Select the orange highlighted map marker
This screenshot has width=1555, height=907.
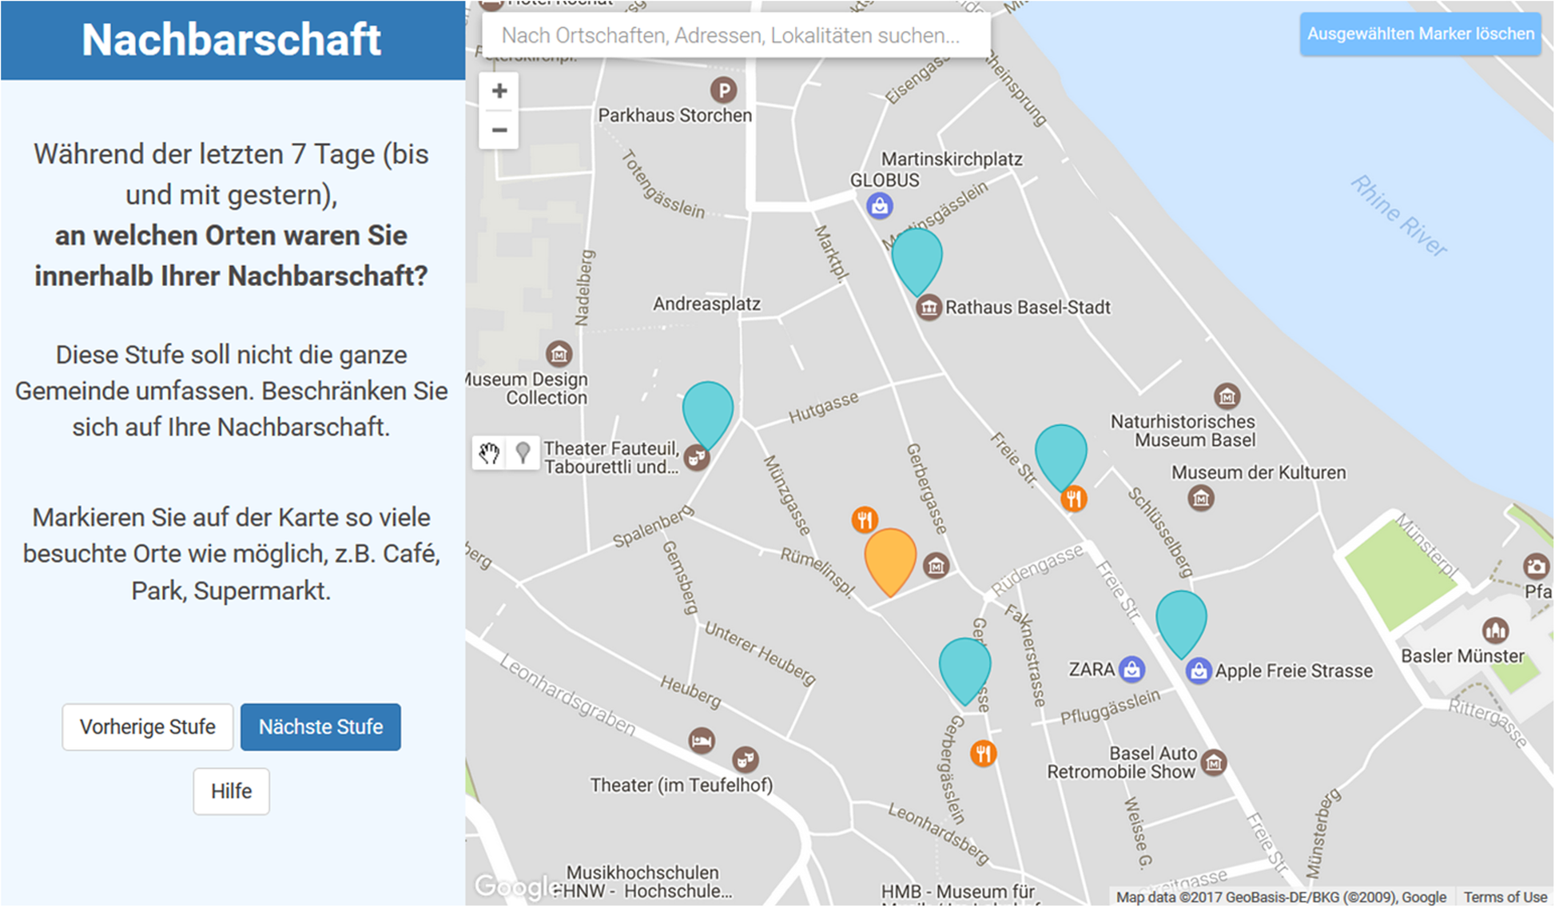pos(890,557)
